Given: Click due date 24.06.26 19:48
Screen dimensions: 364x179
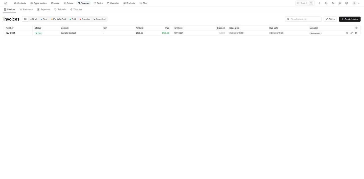Looking at the screenshot, I should point(276,33).
